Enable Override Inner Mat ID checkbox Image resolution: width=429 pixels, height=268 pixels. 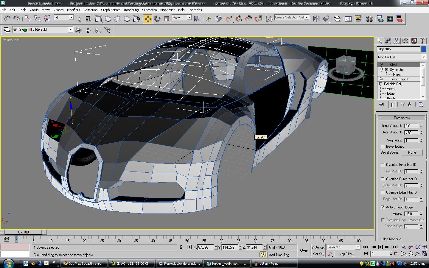coord(383,165)
